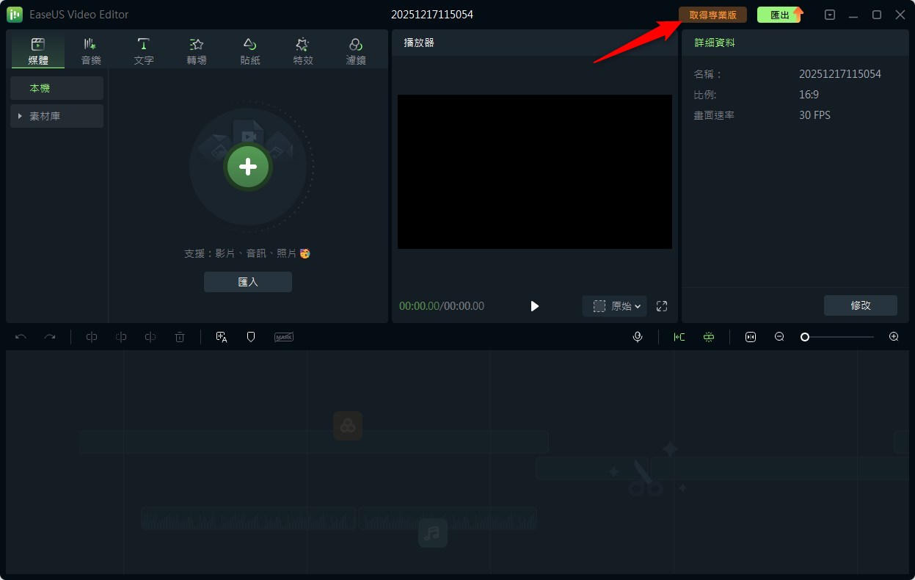Screen dimensions: 915x580
Task: Click the project name 20251217115054 in details
Action: 840,74
